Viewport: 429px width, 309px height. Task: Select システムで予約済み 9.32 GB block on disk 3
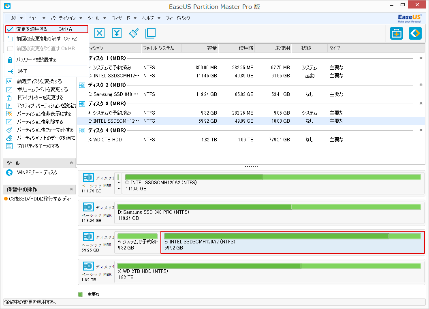pos(138,243)
